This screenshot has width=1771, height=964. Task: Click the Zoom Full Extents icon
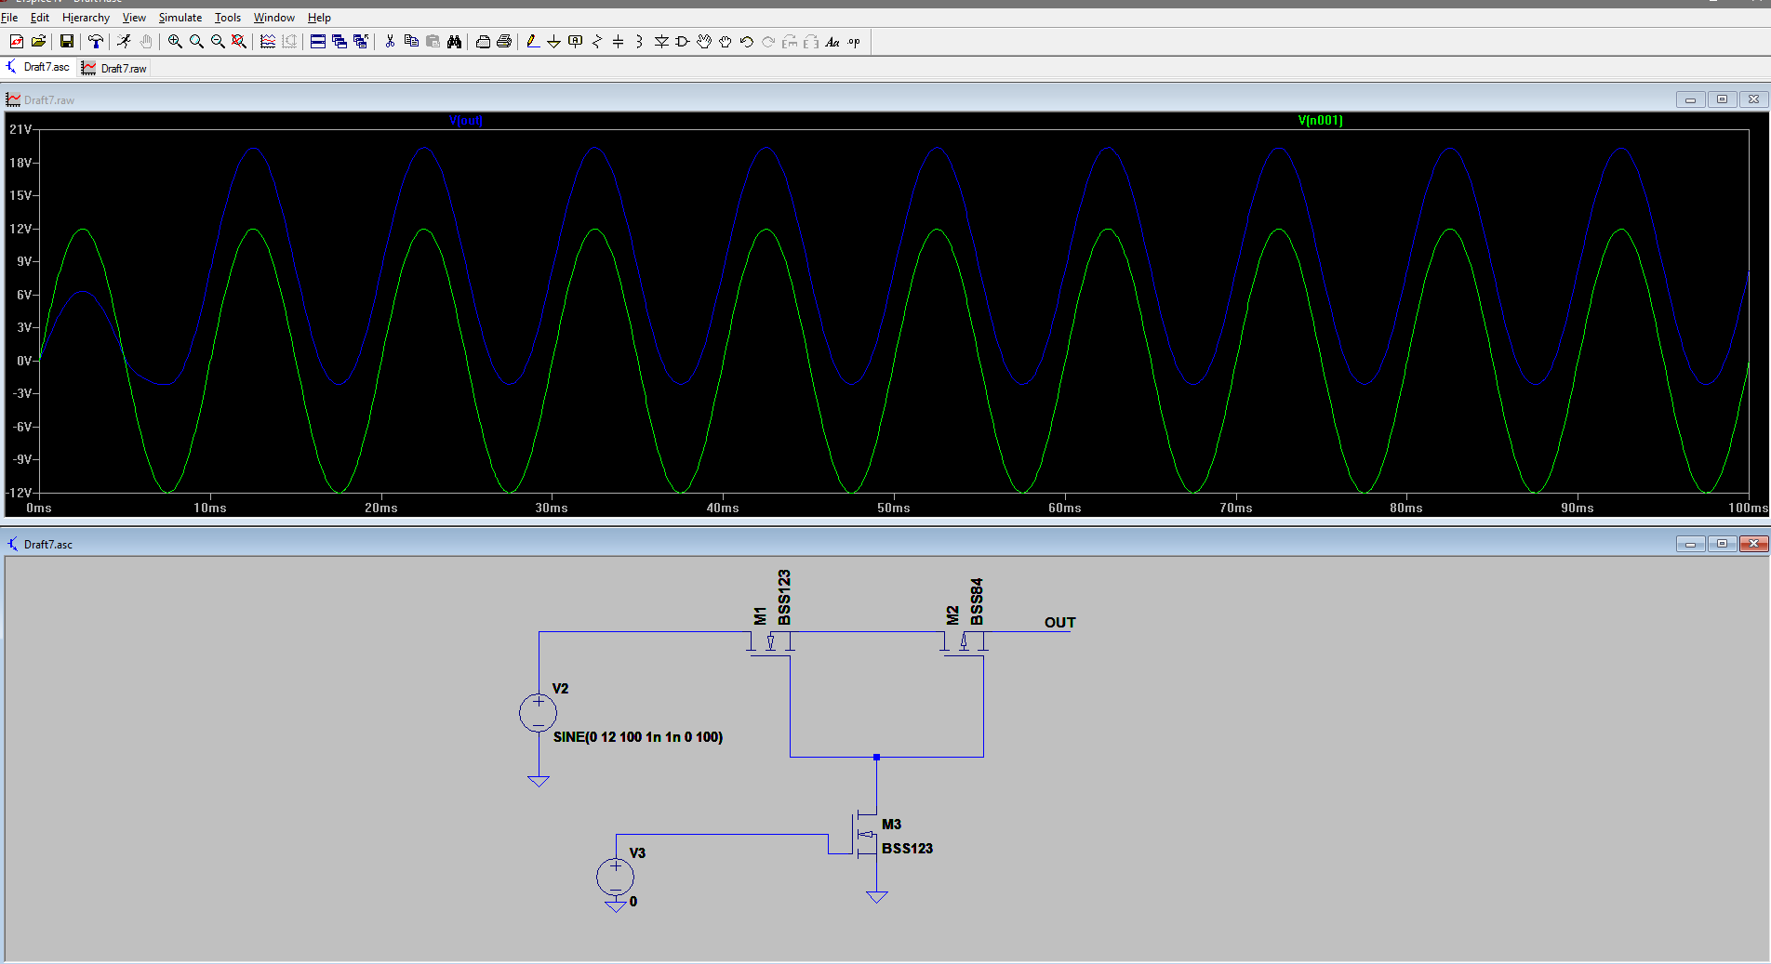pyautogui.click(x=239, y=41)
